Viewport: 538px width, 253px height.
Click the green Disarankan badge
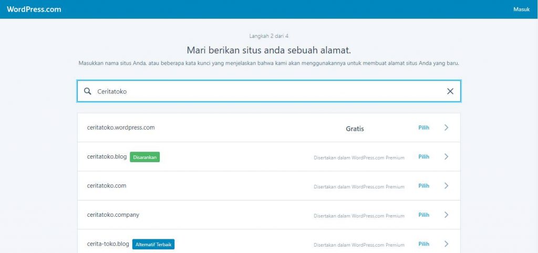tap(145, 157)
